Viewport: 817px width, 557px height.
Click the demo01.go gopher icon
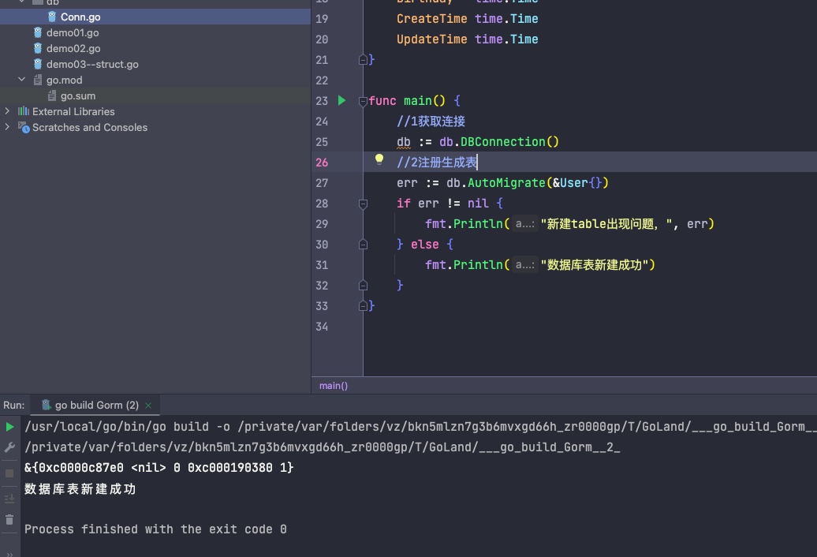(x=38, y=32)
